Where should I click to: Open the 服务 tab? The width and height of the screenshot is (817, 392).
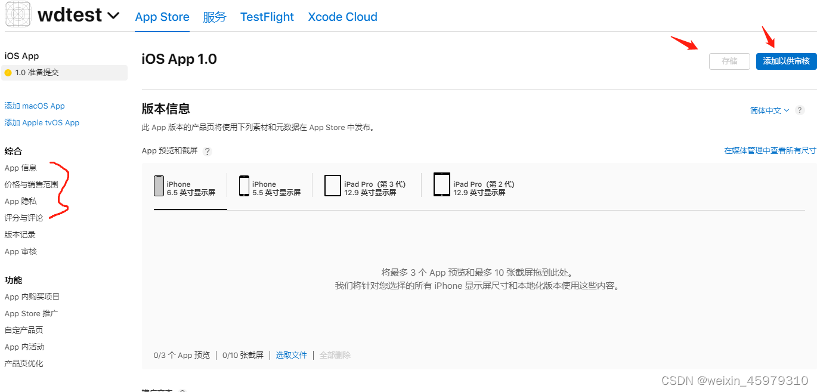[x=215, y=17]
